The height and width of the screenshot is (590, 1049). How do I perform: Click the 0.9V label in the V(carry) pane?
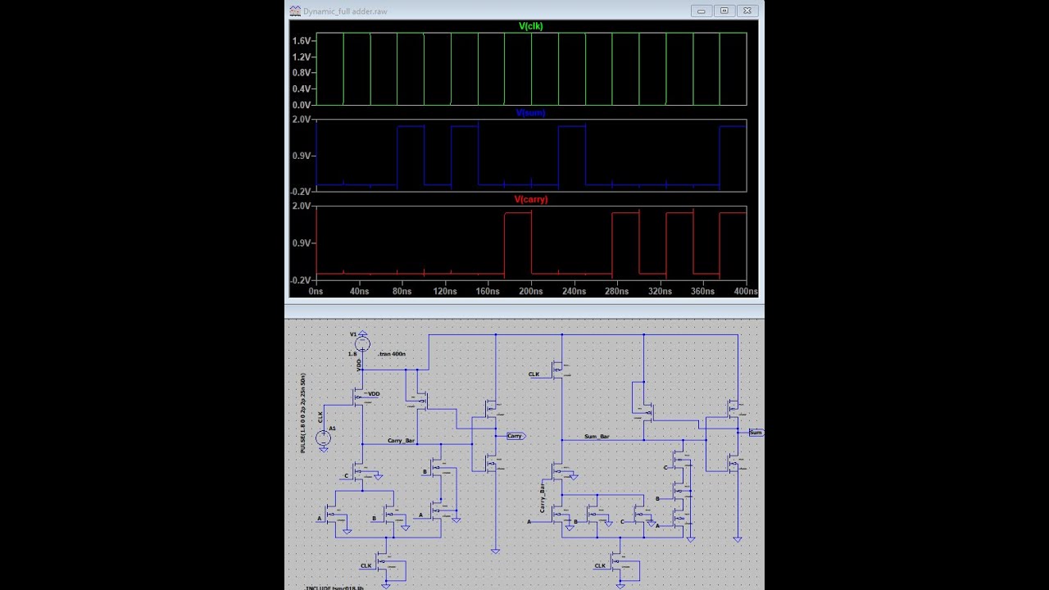302,243
